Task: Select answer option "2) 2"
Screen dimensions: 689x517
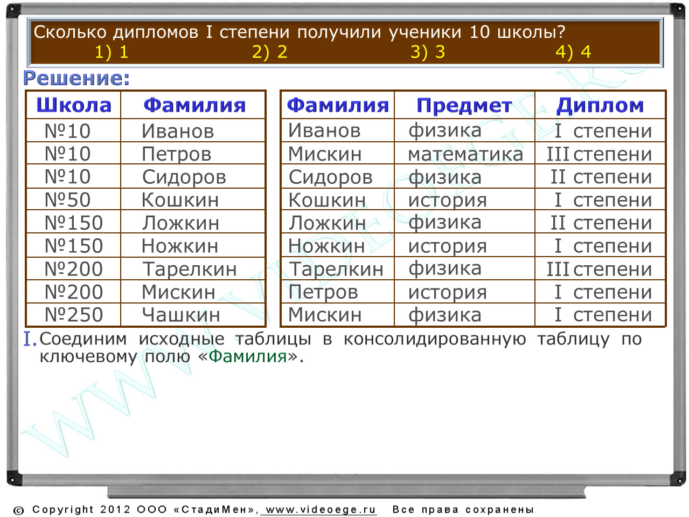Action: pos(270,52)
